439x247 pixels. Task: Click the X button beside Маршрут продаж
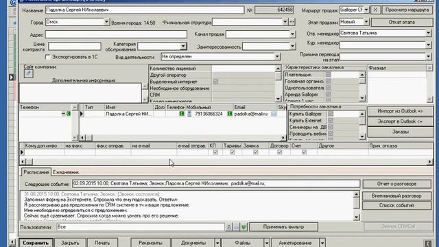[x=375, y=10]
